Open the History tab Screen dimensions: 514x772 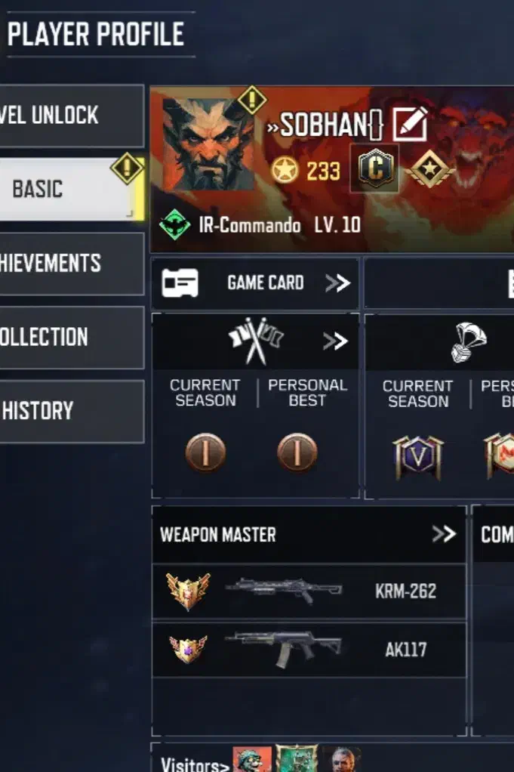pos(72,411)
